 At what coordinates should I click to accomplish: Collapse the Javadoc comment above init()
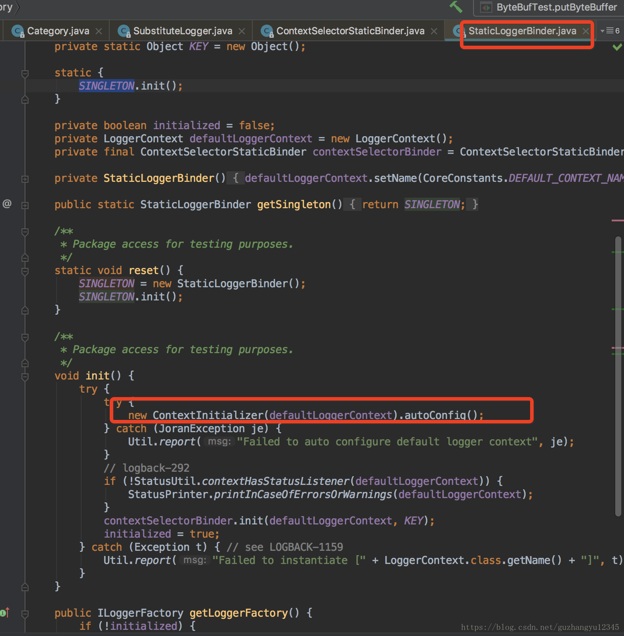click(25, 337)
